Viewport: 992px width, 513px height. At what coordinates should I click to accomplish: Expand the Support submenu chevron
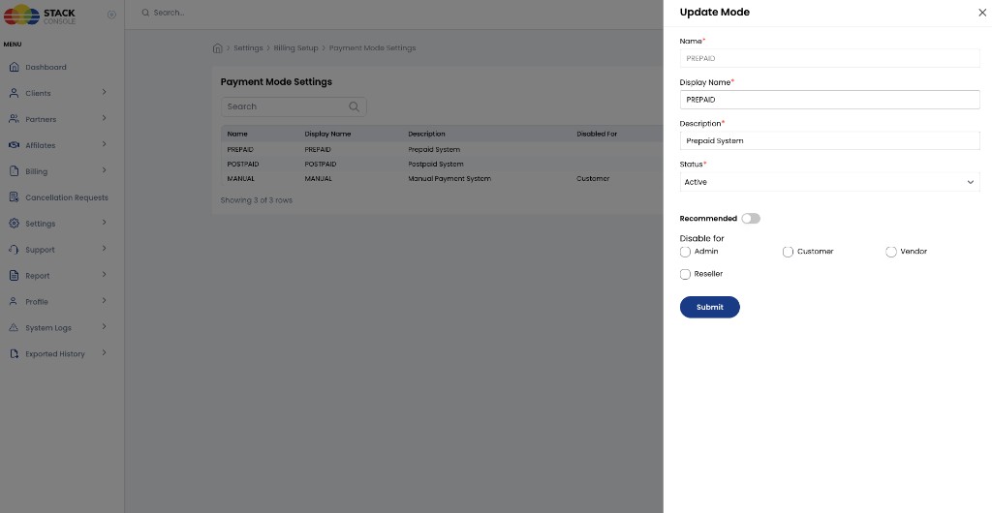point(105,249)
